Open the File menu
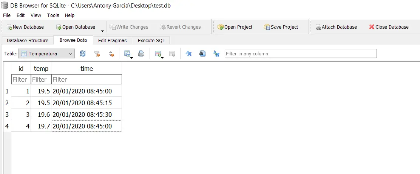The height and width of the screenshot is (174, 420). coord(7,15)
